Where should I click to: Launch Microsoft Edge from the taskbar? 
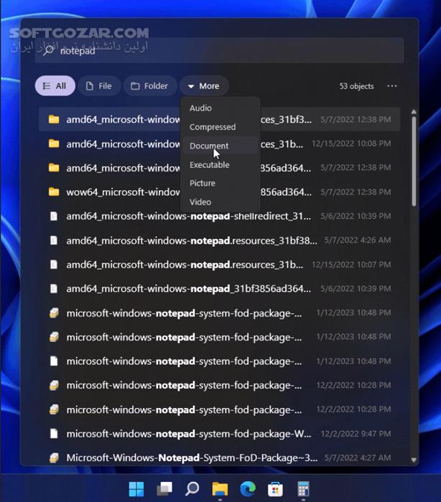click(x=248, y=489)
